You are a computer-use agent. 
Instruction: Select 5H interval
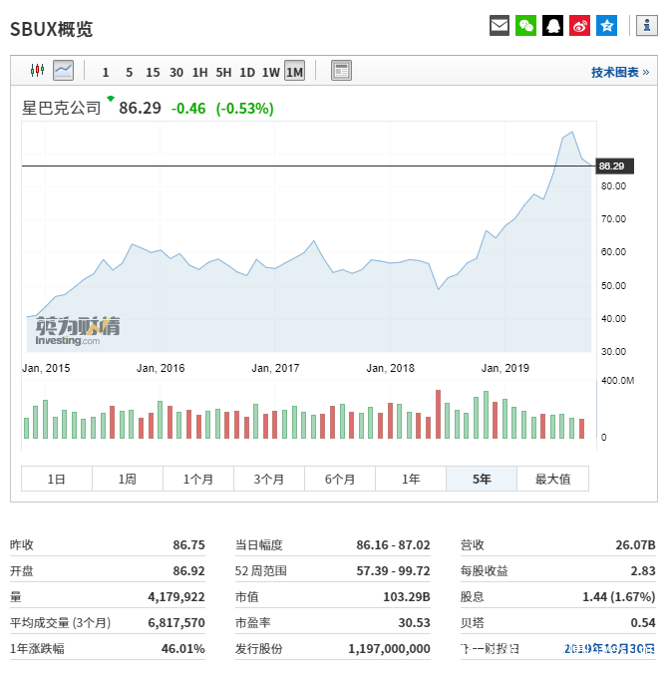[223, 72]
